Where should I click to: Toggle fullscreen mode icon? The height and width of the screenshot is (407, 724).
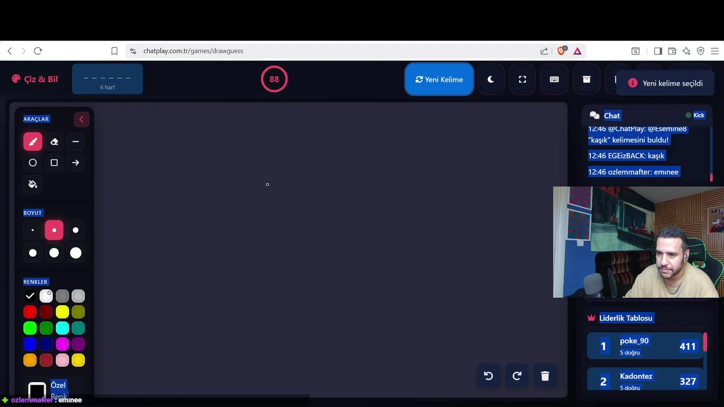[523, 80]
